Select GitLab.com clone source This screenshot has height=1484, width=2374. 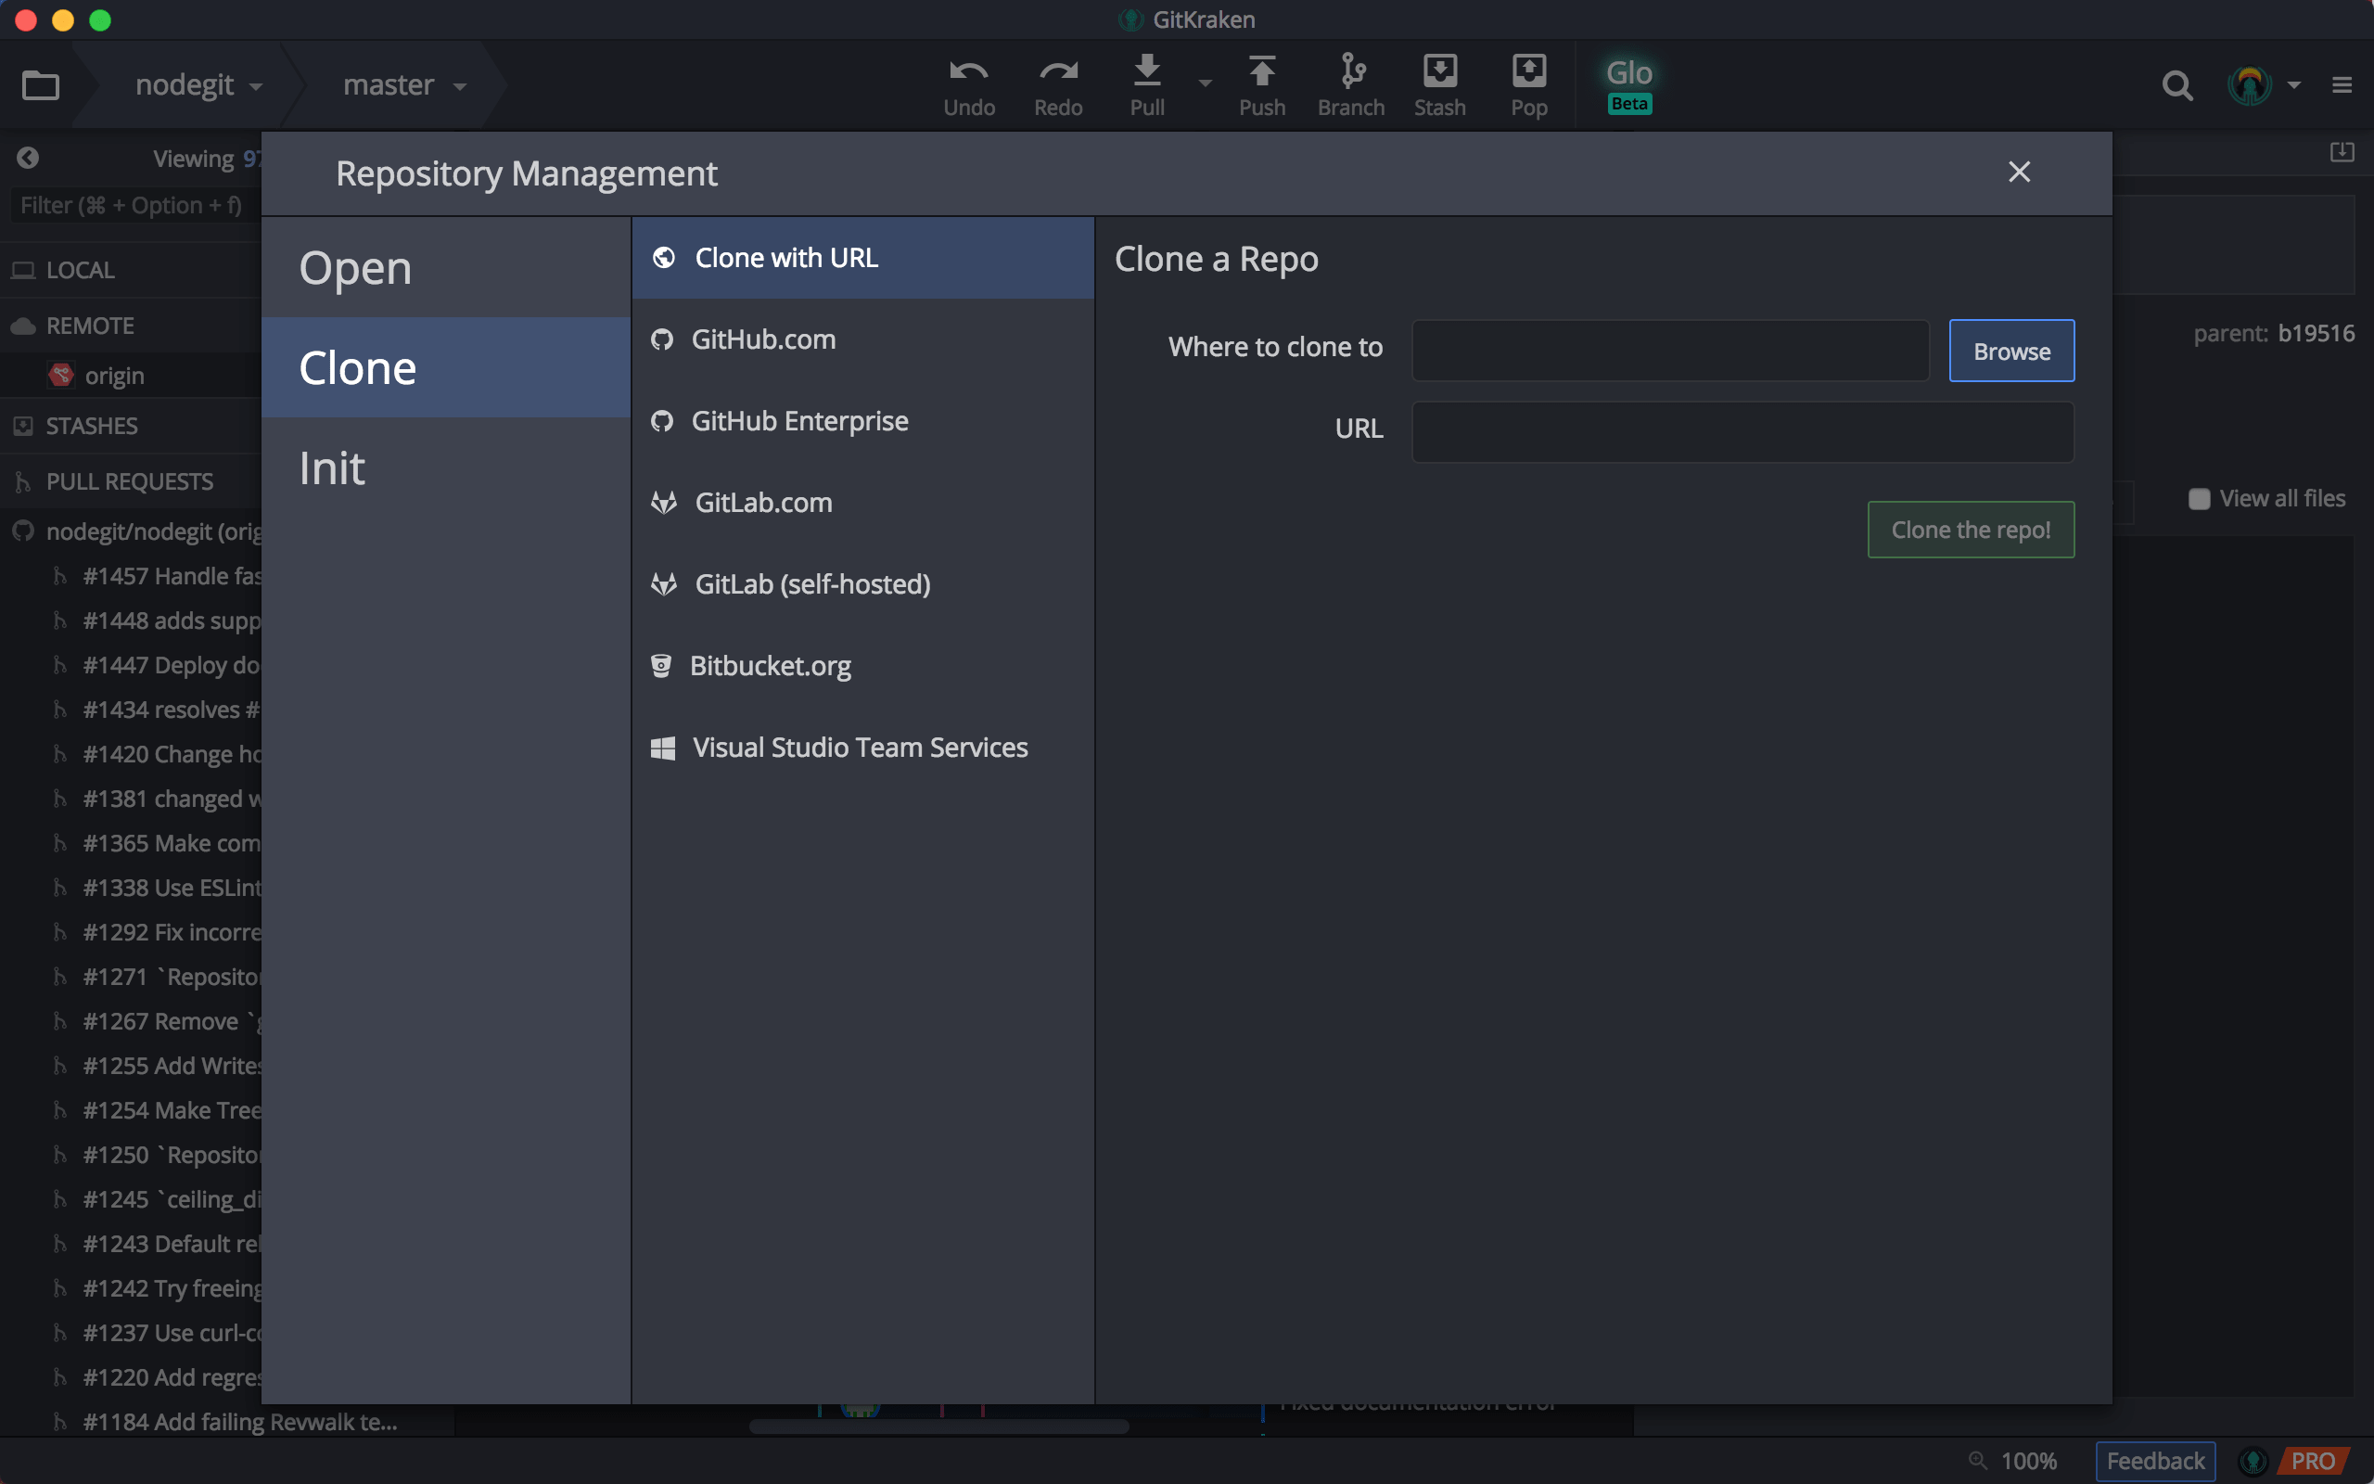click(x=763, y=503)
